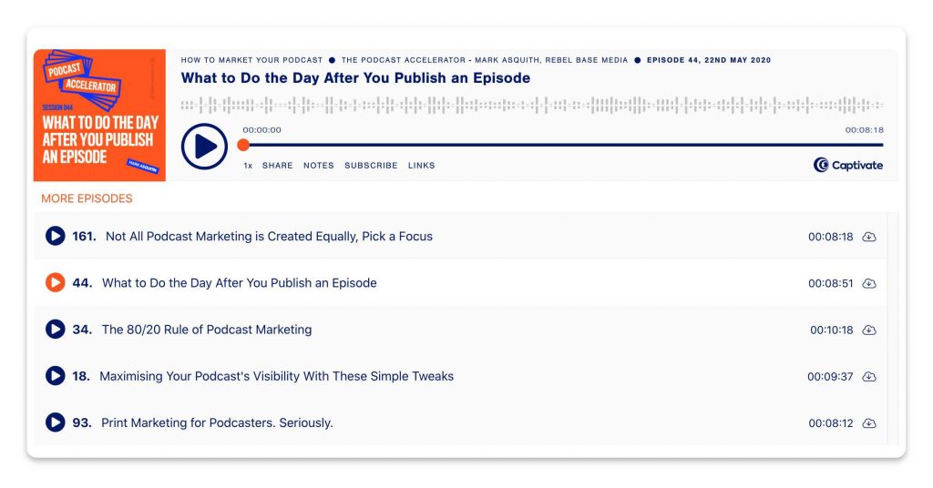Open the SUBSCRIBE options
933x488 pixels.
tap(372, 166)
